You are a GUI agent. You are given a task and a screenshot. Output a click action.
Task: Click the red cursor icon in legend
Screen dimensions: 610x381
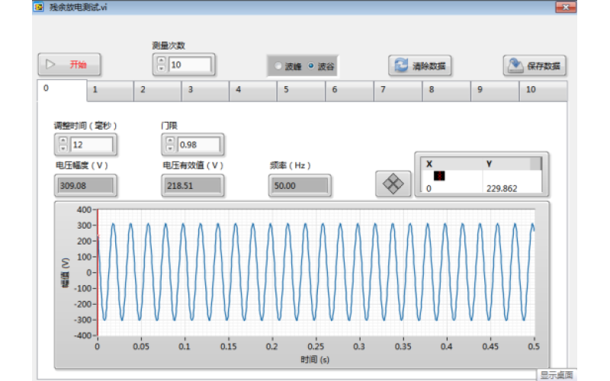[438, 175]
